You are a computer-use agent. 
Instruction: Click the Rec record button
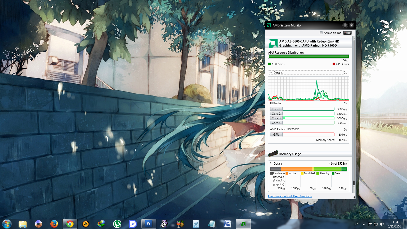point(347,33)
